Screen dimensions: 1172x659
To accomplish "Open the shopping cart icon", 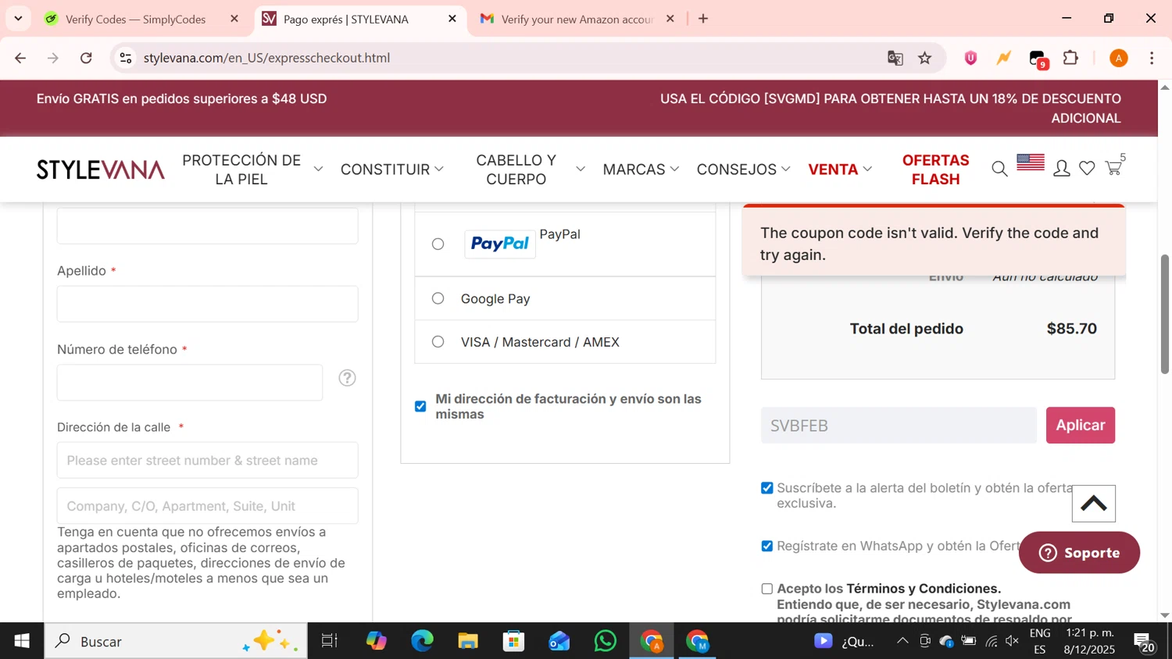I will 1114,167.
